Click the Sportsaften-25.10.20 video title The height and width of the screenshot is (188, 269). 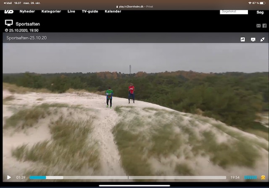pyautogui.click(x=26, y=38)
